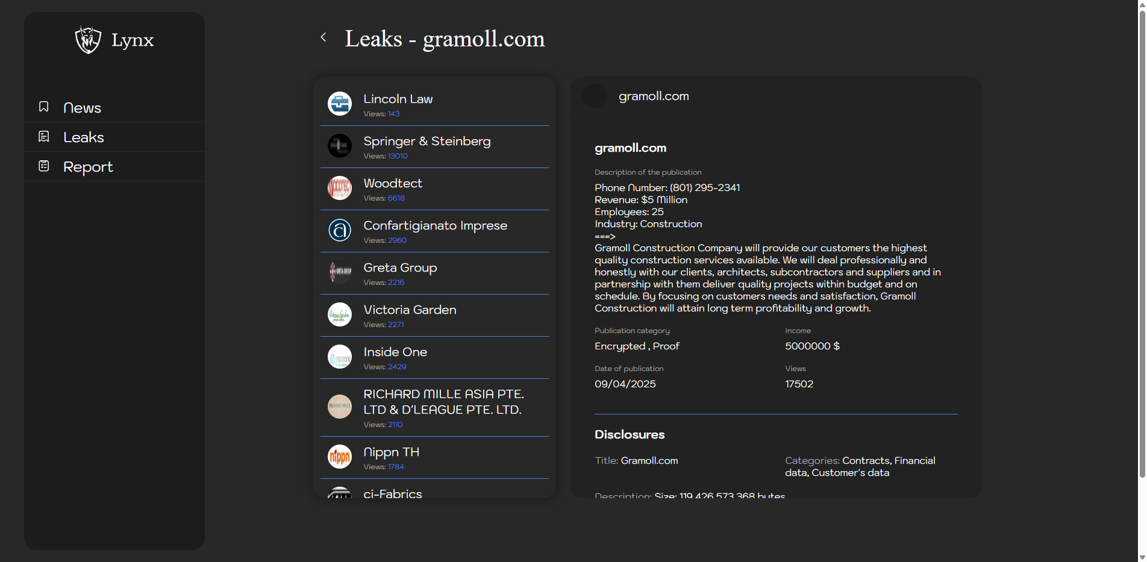Click the Confartigianato Imprese circular logo
This screenshot has width=1147, height=562.
coord(340,231)
